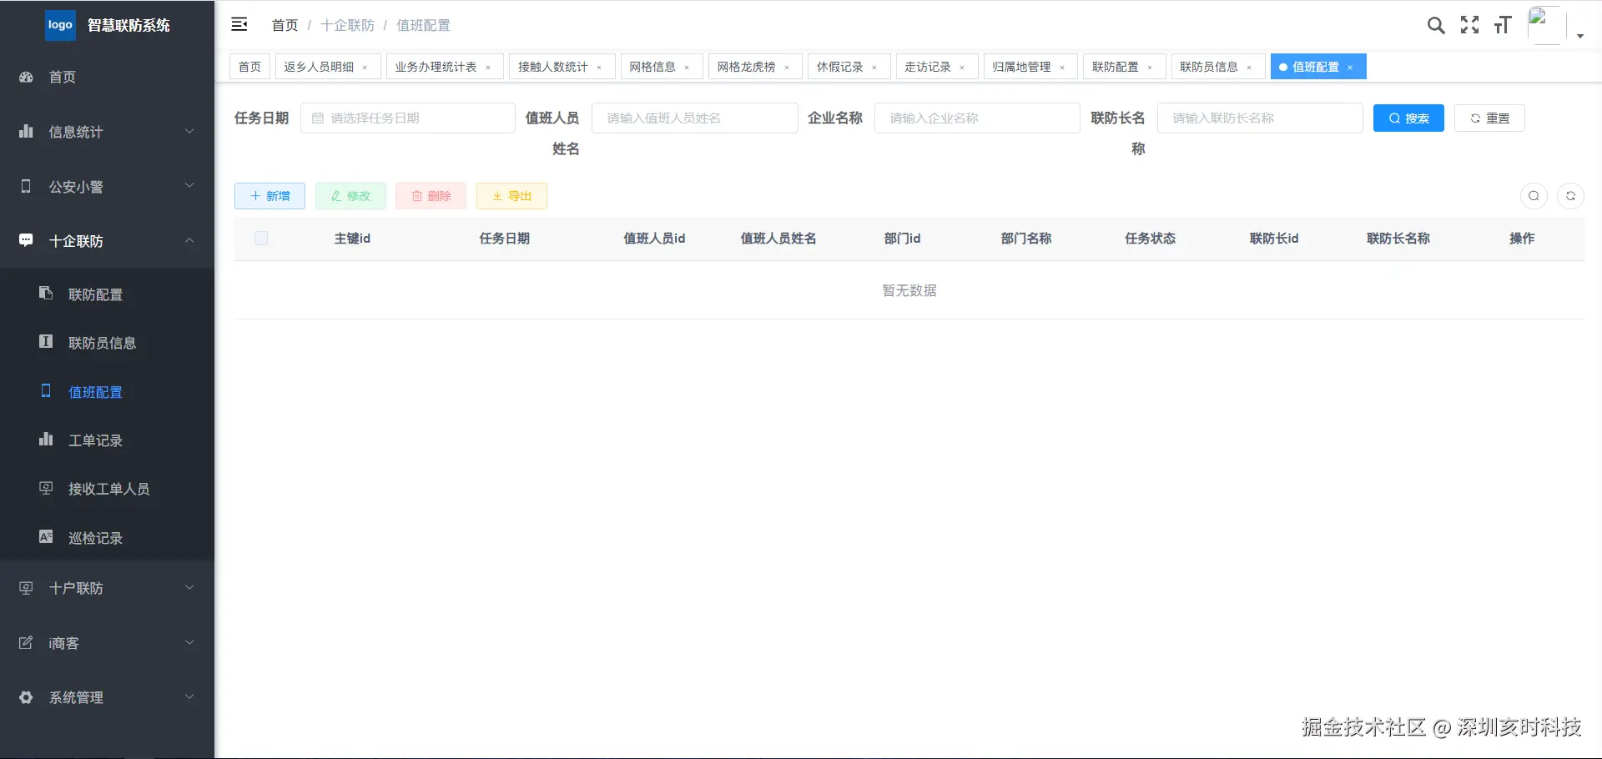The image size is (1602, 759).
Task: Open the 任务日期 date picker field
Action: click(407, 118)
